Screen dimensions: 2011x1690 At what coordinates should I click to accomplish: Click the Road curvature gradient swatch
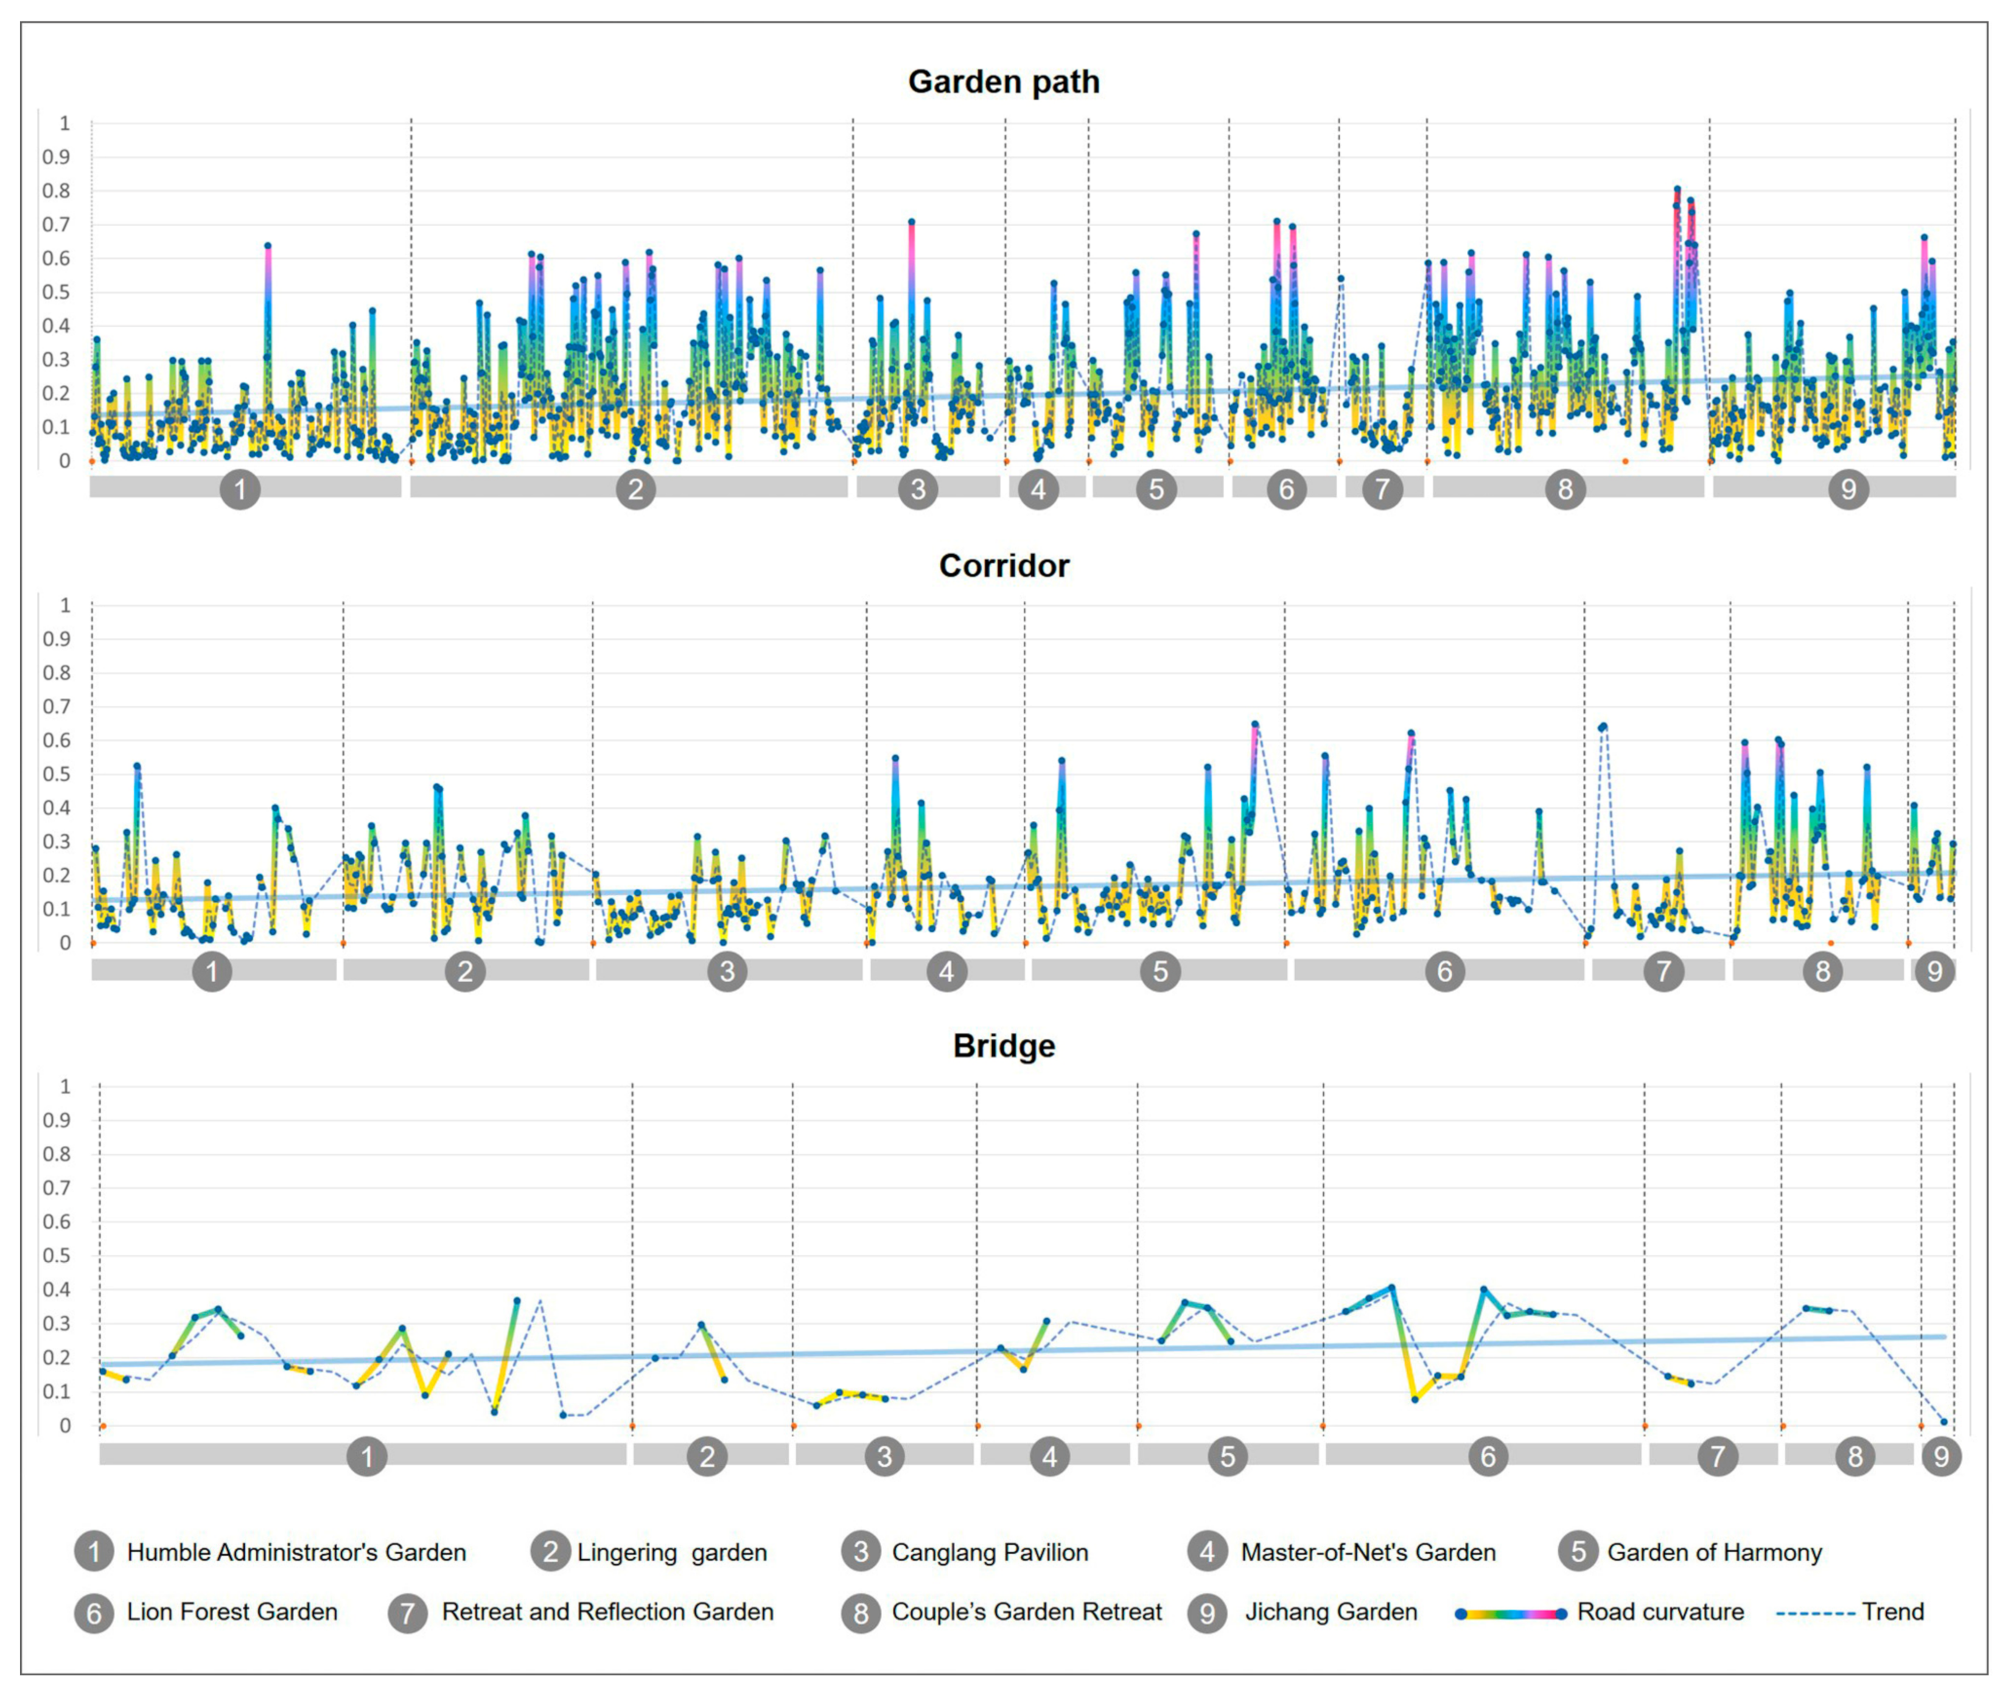coord(1510,1613)
